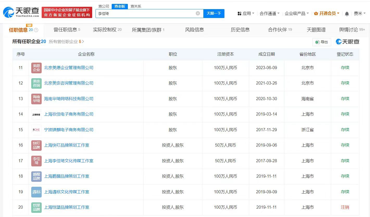This screenshot has width=370, height=217.
Task: Click date 2023-06-09 in row 11
Action: 266,68
